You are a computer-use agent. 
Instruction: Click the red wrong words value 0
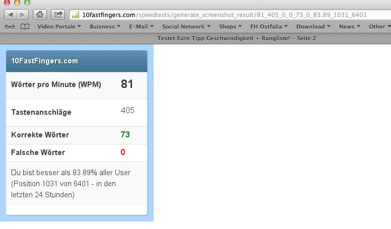(x=123, y=152)
